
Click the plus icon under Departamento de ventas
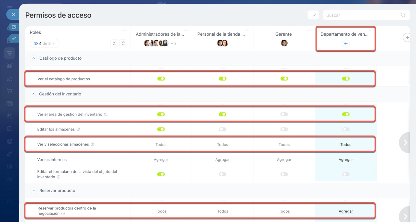[346, 43]
